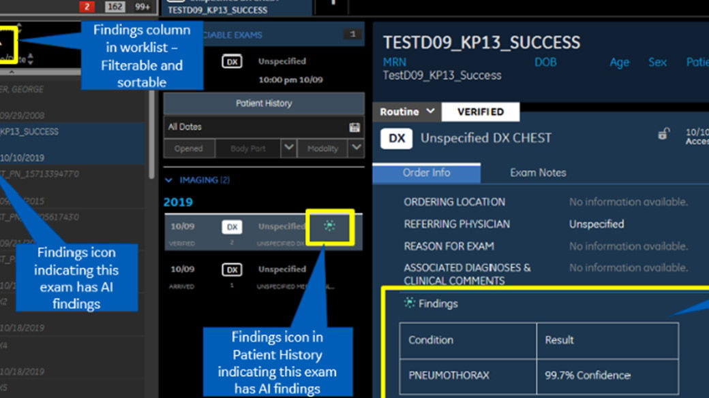The height and width of the screenshot is (398, 709).
Task: Click the VERIFIED status button
Action: [x=480, y=112]
